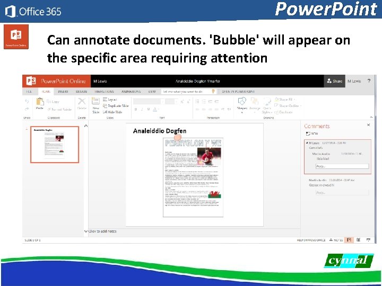Click the numbered list icon
This screenshot has height=286, width=382.
click(x=204, y=101)
